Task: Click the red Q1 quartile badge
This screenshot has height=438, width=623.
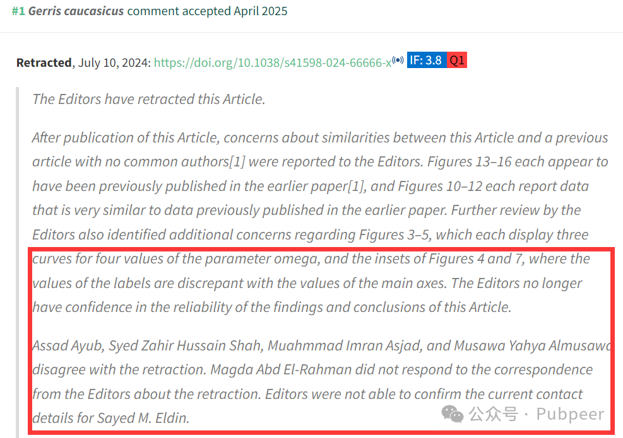Action: coord(457,60)
